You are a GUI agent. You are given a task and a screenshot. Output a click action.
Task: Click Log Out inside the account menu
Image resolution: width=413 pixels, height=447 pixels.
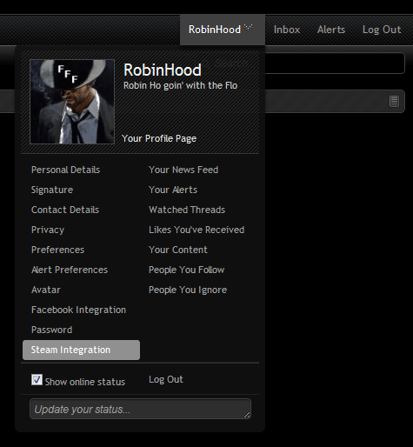(x=166, y=379)
